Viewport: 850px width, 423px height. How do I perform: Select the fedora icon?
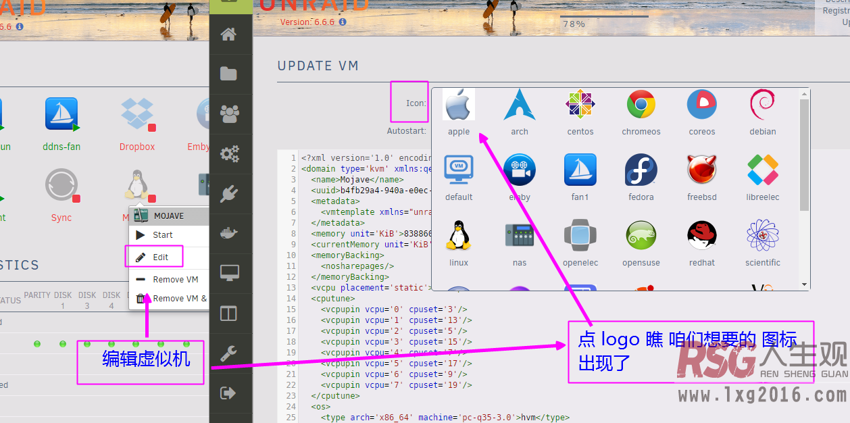click(x=641, y=170)
